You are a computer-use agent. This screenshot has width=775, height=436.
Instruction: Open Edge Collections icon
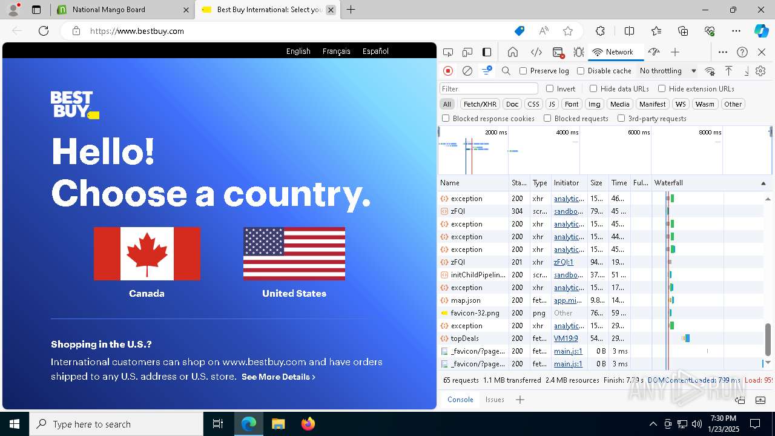pyautogui.click(x=683, y=31)
